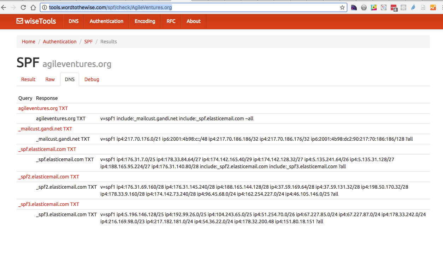443x255 pixels.
Task: Go to SPF in the breadcrumb
Action: [x=88, y=42]
